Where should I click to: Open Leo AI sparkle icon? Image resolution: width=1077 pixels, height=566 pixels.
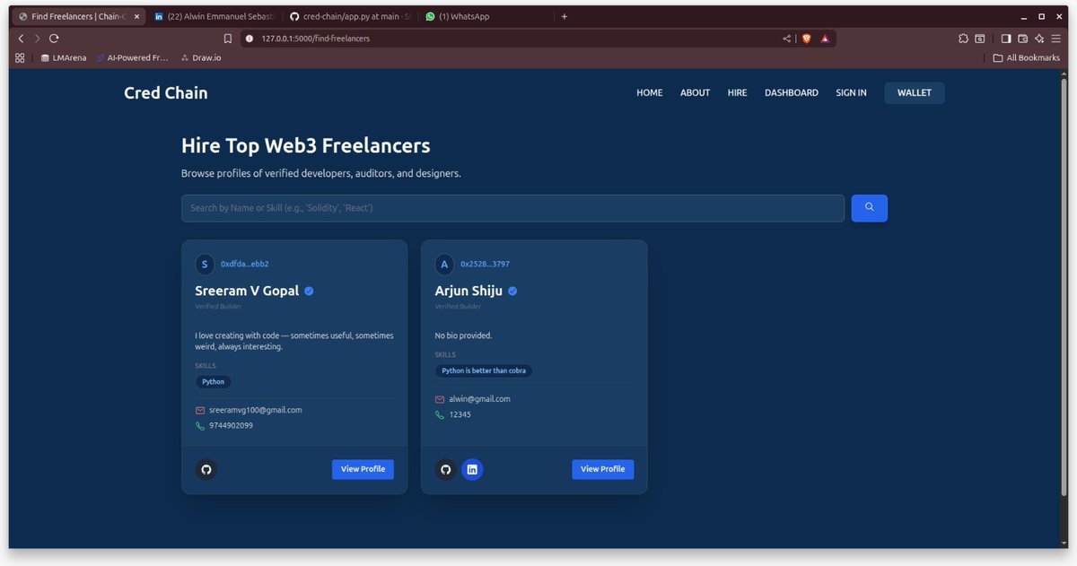click(1039, 39)
